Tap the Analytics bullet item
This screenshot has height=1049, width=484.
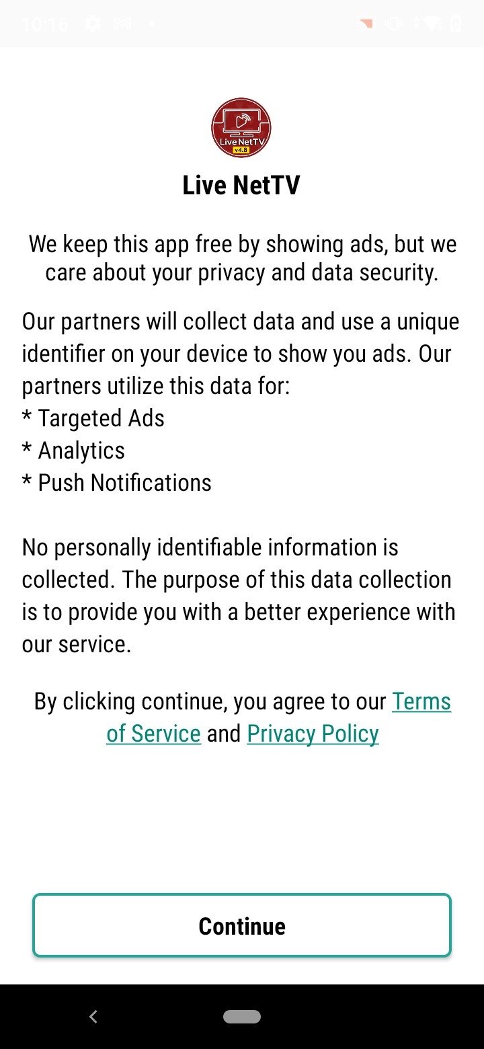(73, 451)
